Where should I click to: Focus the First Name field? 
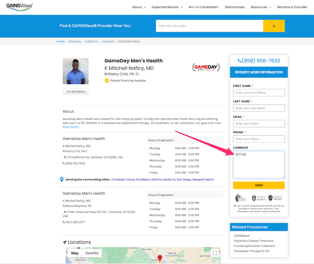(x=259, y=92)
